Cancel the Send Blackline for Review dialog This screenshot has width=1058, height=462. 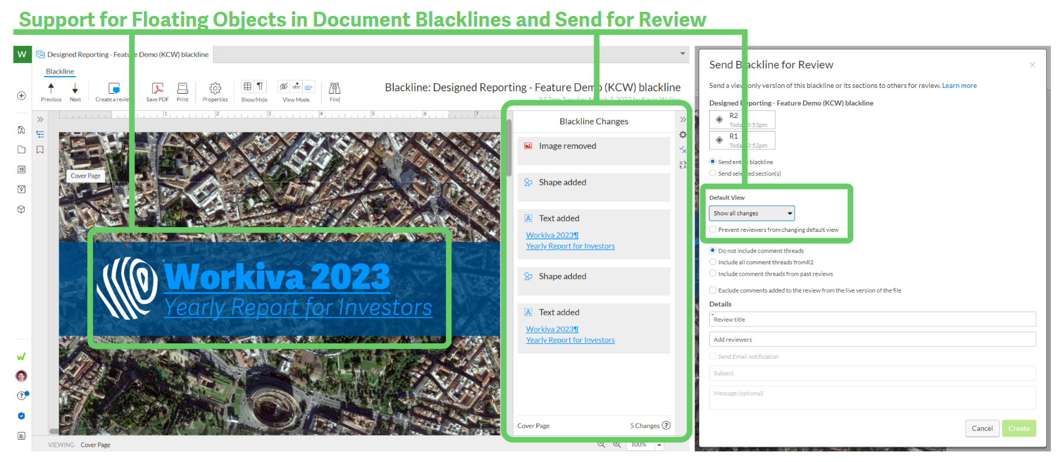[982, 428]
